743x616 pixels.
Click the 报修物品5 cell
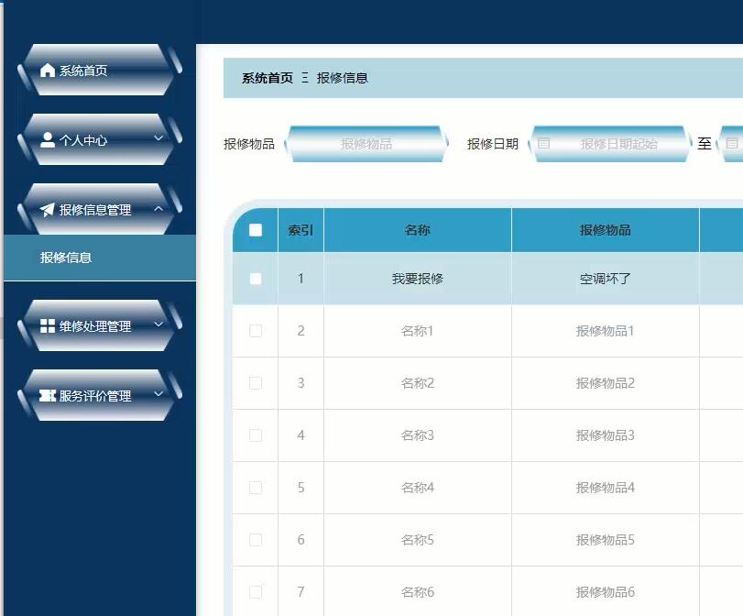click(x=605, y=539)
